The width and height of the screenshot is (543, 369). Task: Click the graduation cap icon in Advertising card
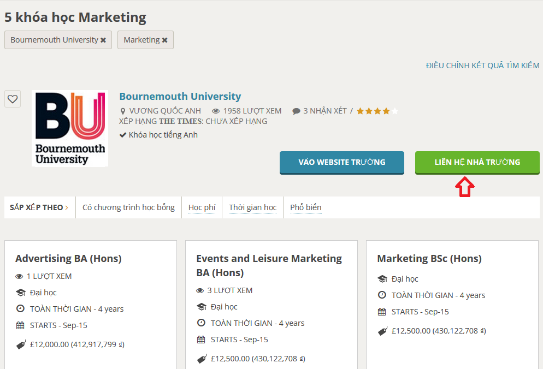[21, 293]
